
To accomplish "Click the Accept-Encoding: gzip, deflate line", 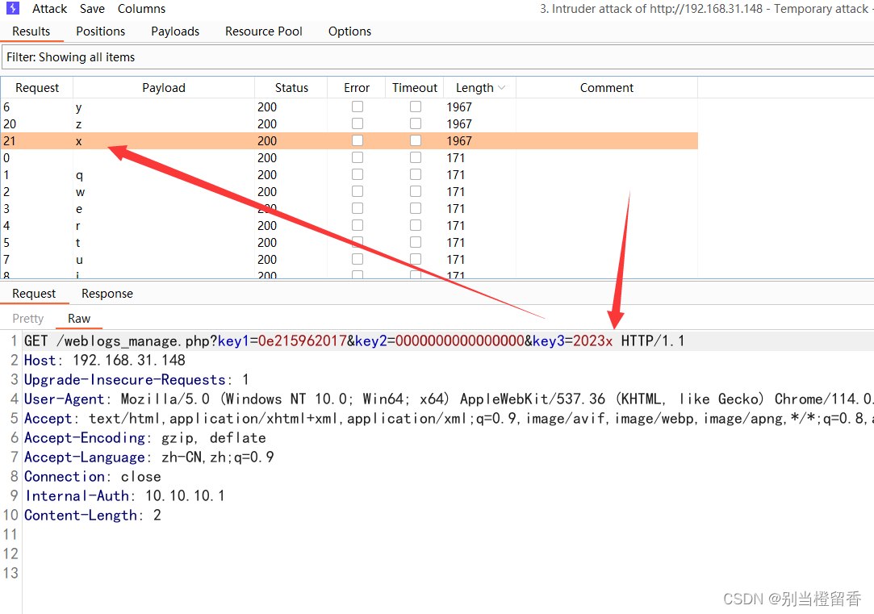I will pyautogui.click(x=145, y=438).
